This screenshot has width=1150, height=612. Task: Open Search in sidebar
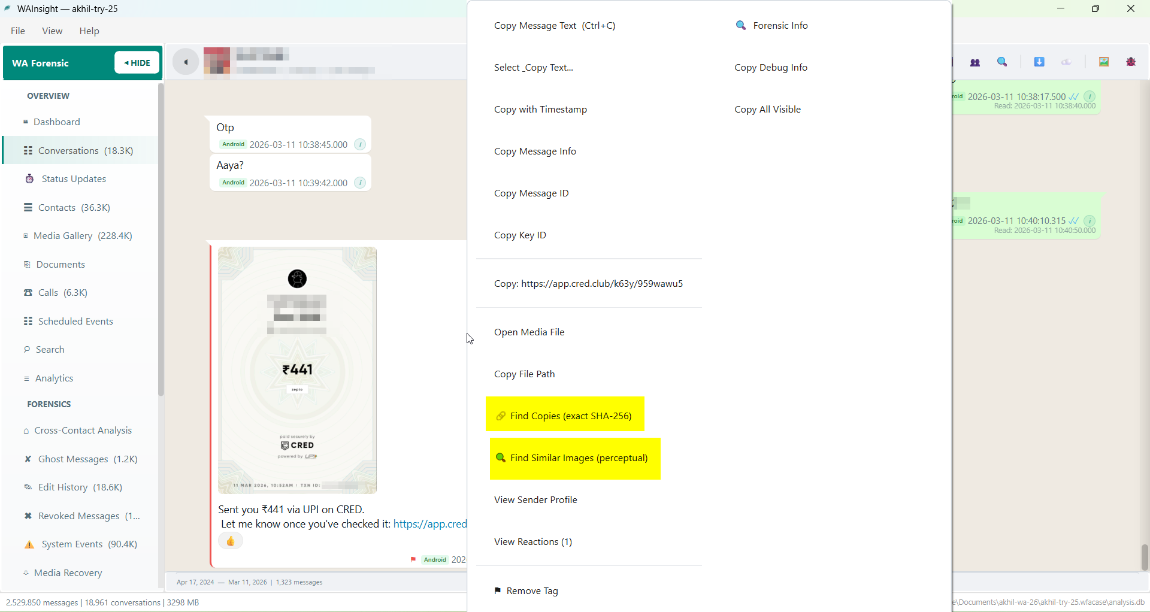pyautogui.click(x=80, y=349)
